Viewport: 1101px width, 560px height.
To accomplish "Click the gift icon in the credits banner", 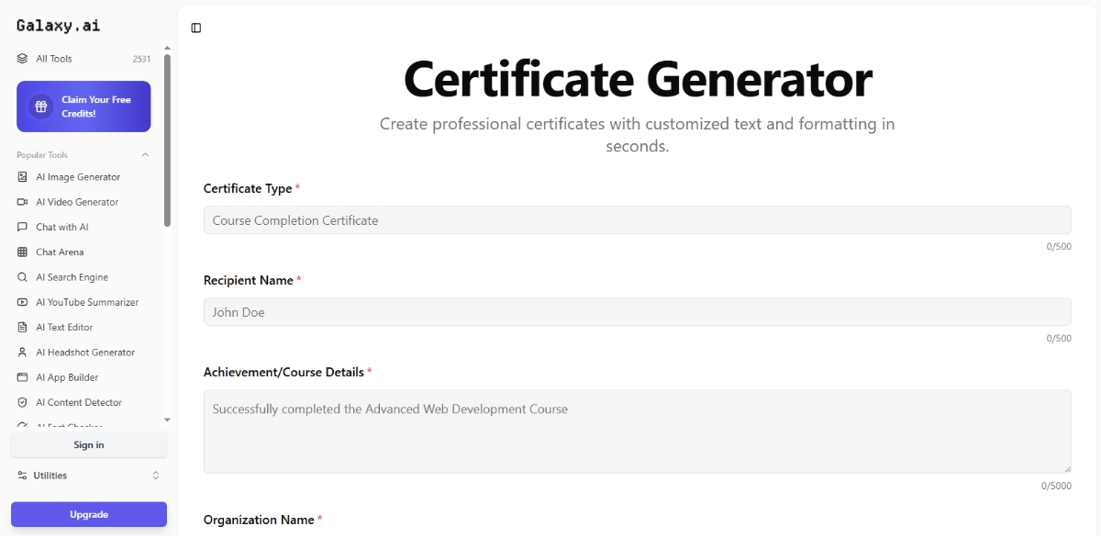I will click(x=40, y=106).
